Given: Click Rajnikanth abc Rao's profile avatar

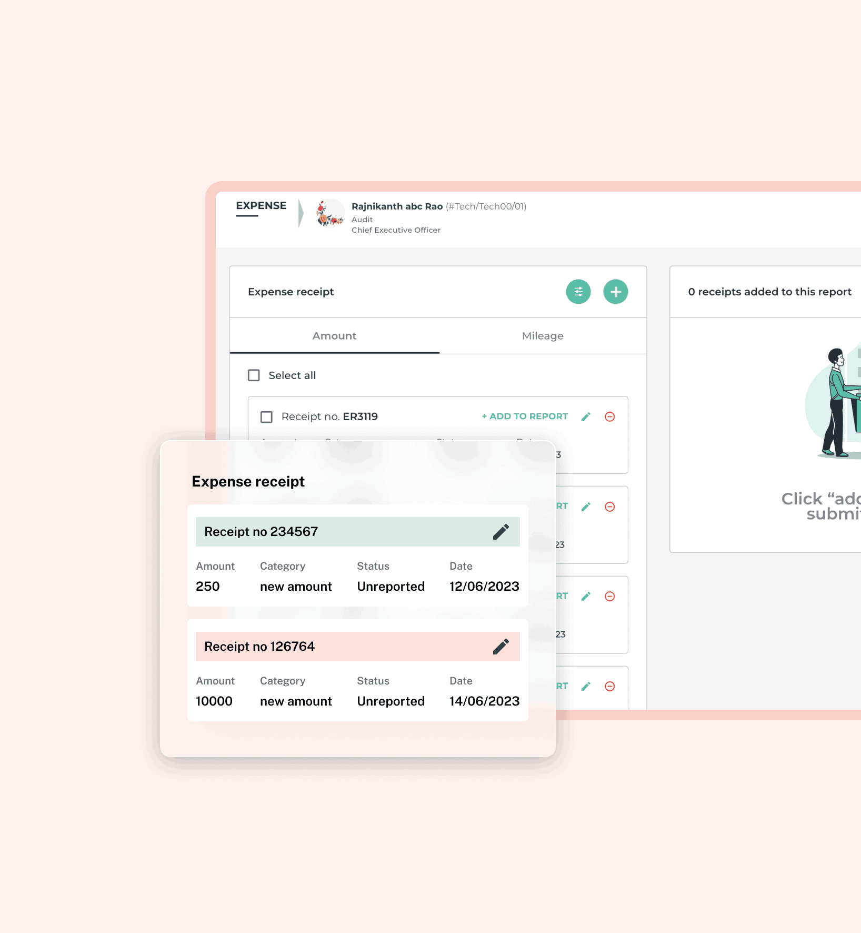Looking at the screenshot, I should tap(330, 213).
